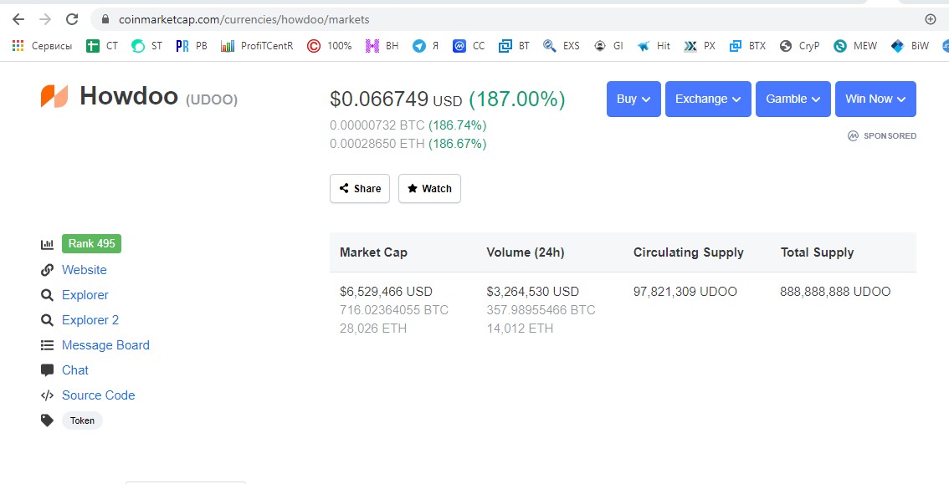Click the Volume (24h) column header

coord(526,252)
